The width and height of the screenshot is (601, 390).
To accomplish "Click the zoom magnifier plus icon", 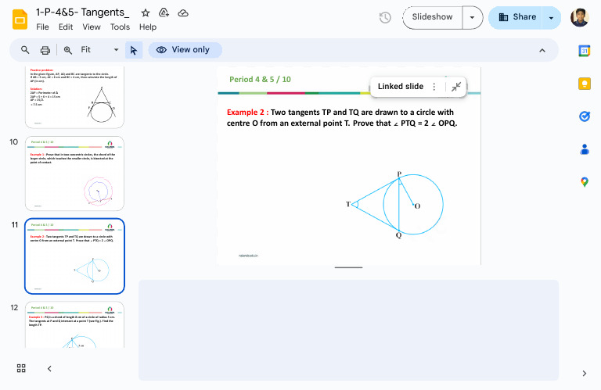I will tap(68, 50).
